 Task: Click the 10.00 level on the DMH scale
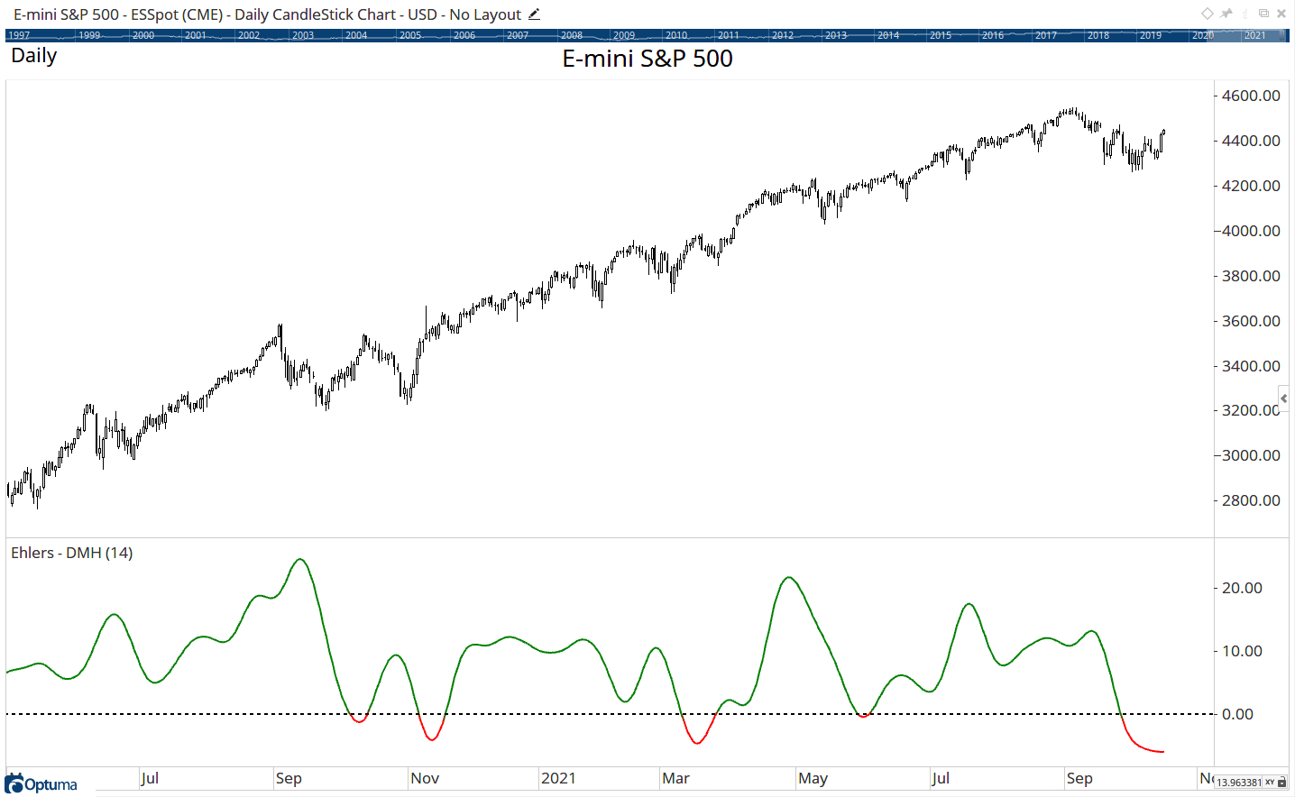[1242, 651]
